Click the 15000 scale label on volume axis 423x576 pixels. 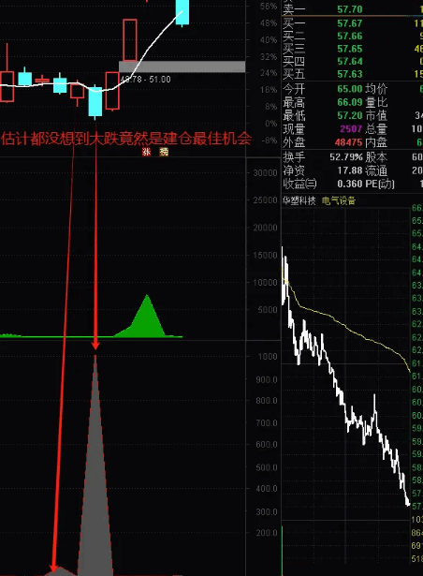tap(265, 255)
